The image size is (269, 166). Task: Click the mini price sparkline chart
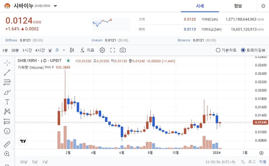111,24
